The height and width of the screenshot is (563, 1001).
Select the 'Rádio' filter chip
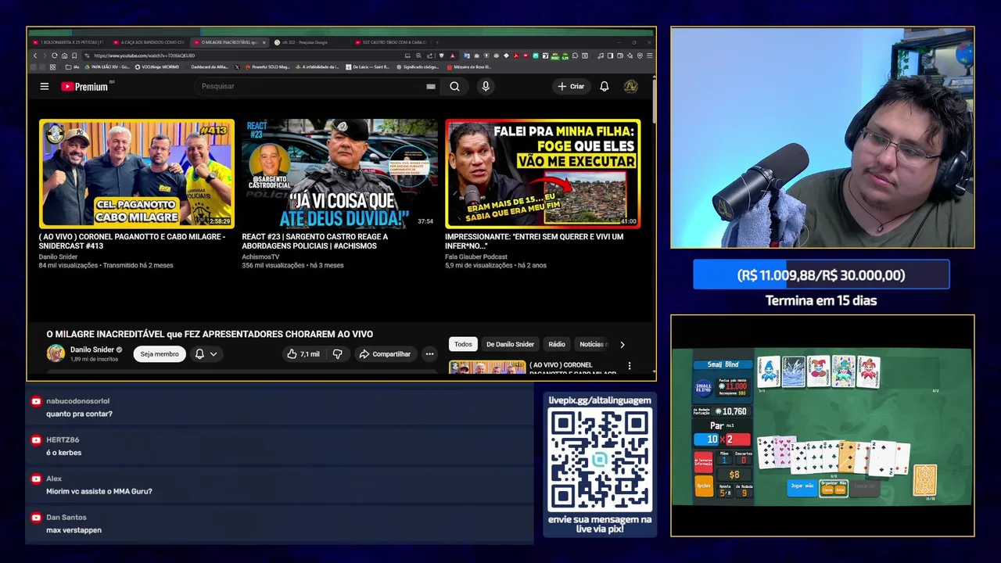[557, 344]
